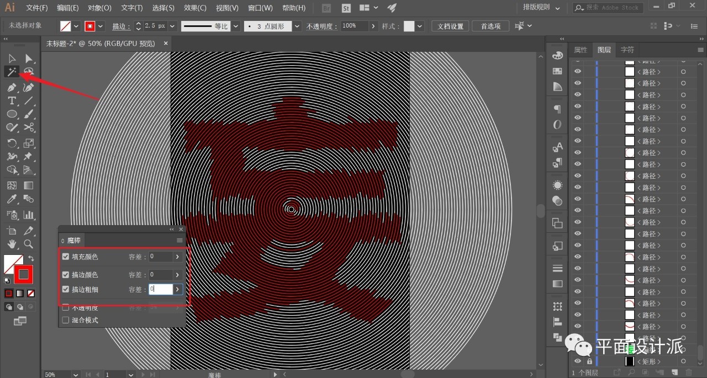Close the 未标题-2 document tab

pos(166,43)
